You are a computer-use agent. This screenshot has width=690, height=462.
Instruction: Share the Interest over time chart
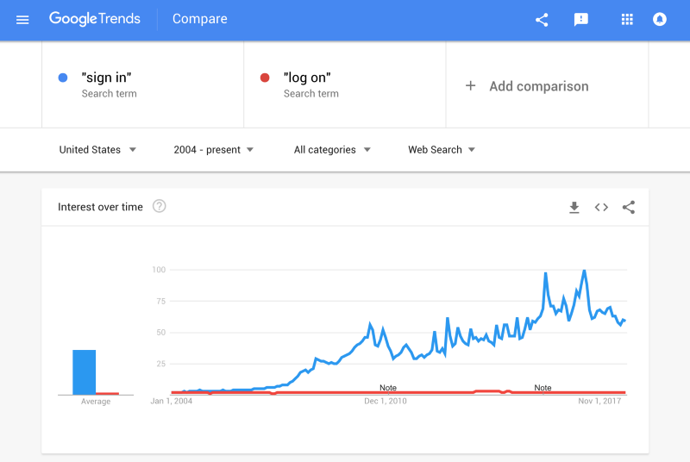629,207
